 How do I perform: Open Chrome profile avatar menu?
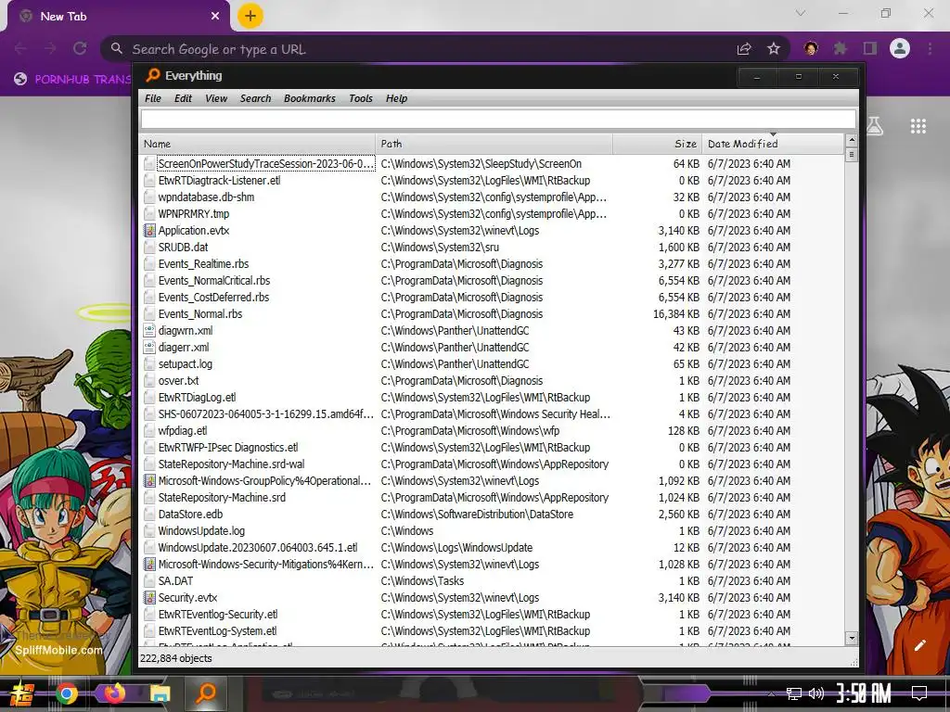point(900,48)
